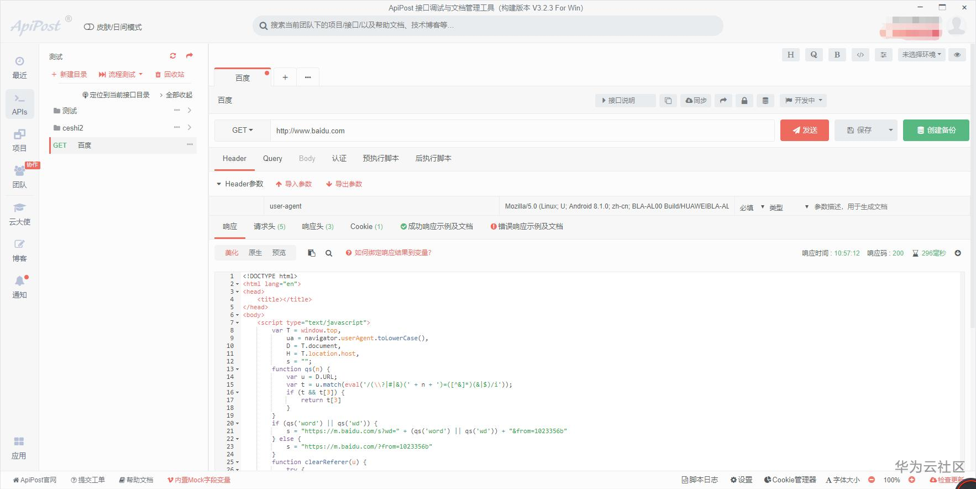Click the Q global query button
The image size is (976, 489).
(814, 55)
